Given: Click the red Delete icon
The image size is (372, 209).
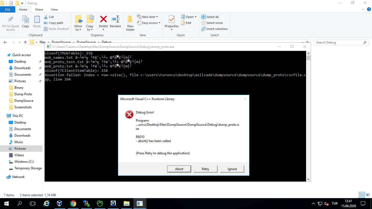Looking at the screenshot, I should pos(103,19).
